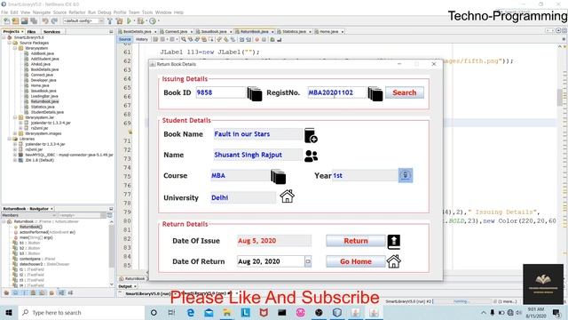Open the Debug menu
Image resolution: width=568 pixels, height=320 pixels.
click(x=105, y=12)
